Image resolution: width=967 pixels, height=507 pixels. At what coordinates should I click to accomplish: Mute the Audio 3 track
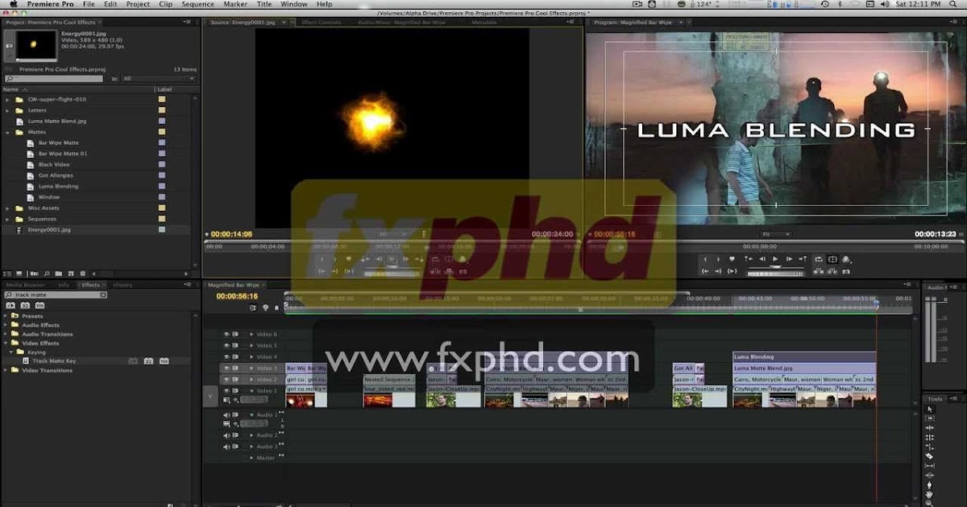pyautogui.click(x=226, y=446)
